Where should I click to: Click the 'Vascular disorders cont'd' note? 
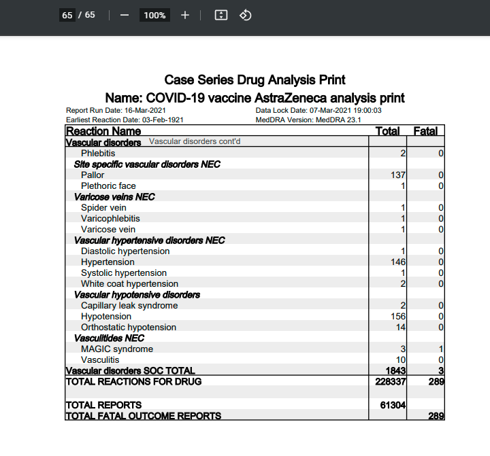tap(195, 141)
